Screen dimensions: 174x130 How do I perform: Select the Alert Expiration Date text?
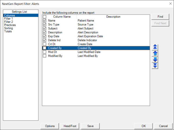(x=90, y=36)
